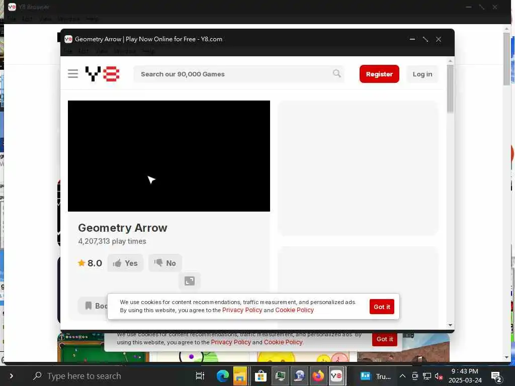515x386 pixels.
Task: Open Edit menu in Geometry Arrow window
Action: click(83, 51)
